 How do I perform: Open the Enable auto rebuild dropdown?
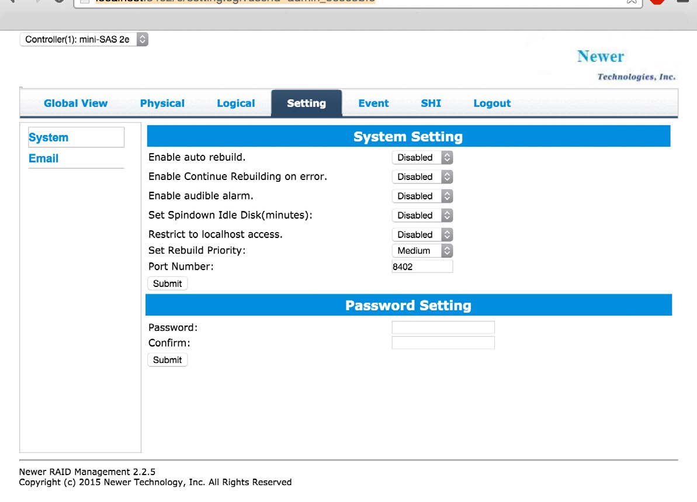(x=422, y=157)
